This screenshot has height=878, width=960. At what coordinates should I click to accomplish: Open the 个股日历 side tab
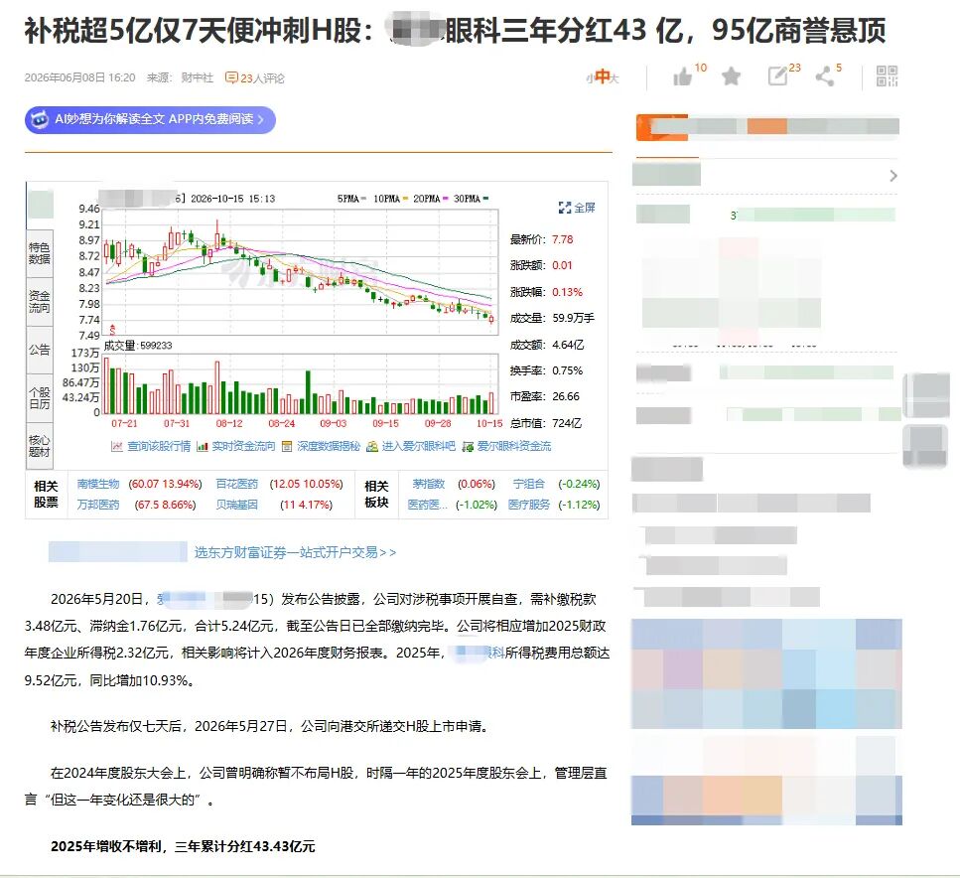click(x=40, y=397)
